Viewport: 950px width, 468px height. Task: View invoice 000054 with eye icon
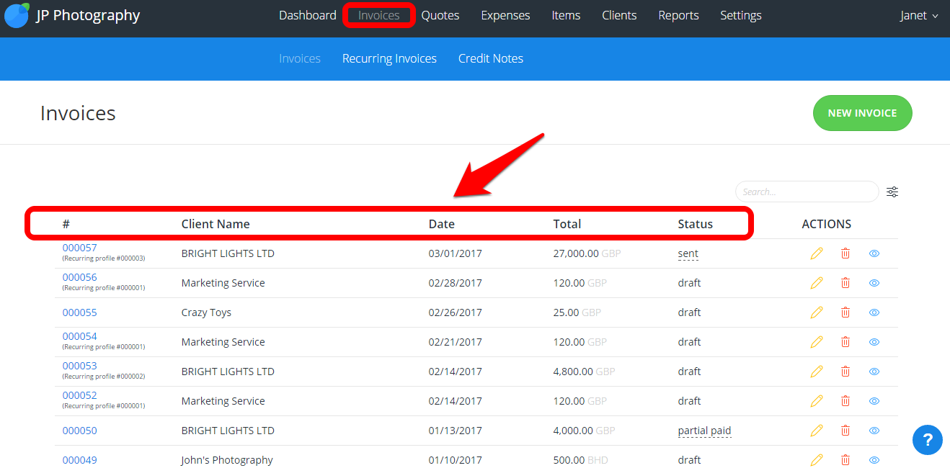click(874, 342)
